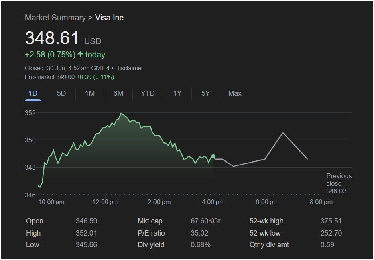
Task: Click the current price dot on chart
Action: 213,156
